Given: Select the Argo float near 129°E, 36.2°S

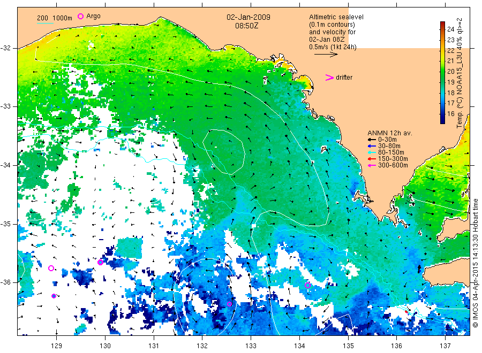Looking at the screenshot, I should coord(54,296).
